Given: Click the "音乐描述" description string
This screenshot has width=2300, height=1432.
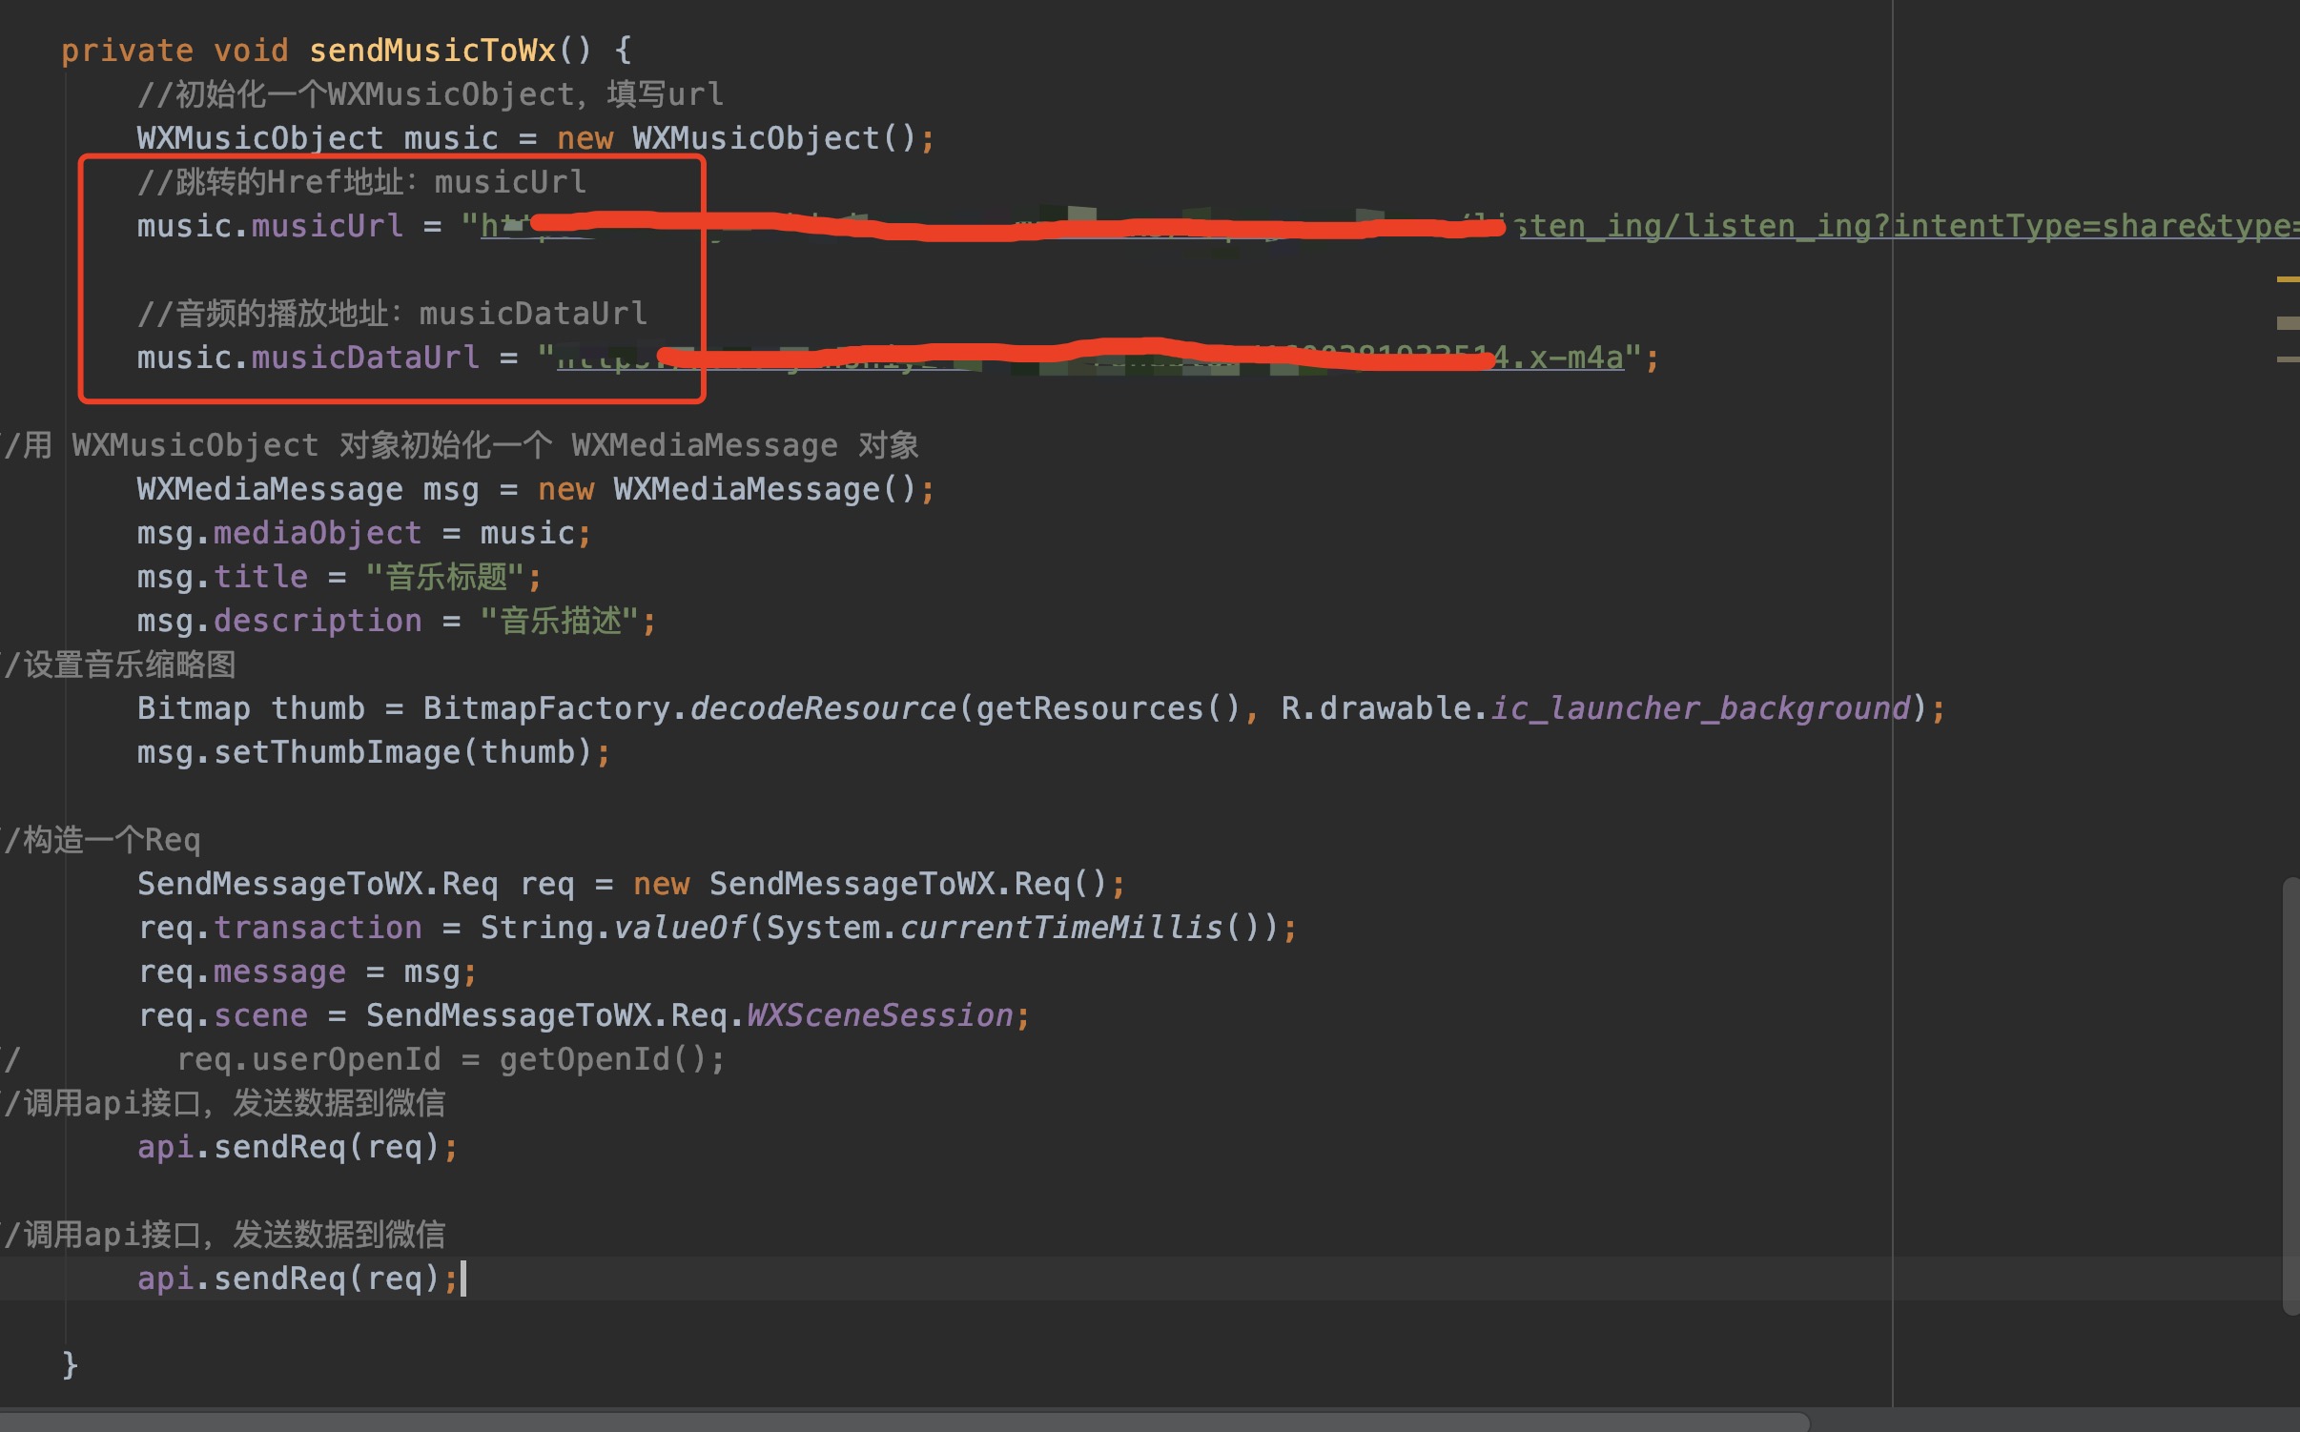Looking at the screenshot, I should point(560,621).
